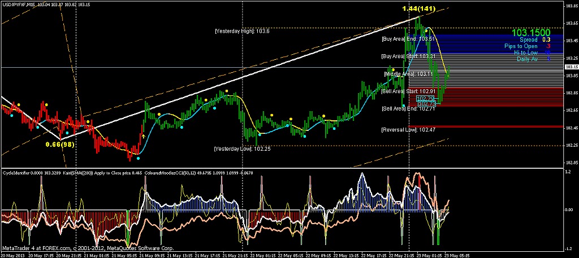The width and height of the screenshot is (579, 258).
Task: Click the 103.45 price axis value
Action: (x=571, y=41)
